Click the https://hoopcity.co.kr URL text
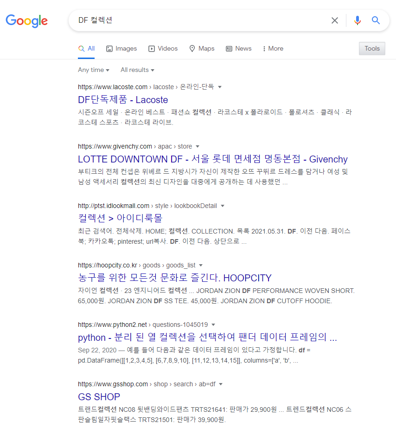396x429 pixels. (108, 266)
